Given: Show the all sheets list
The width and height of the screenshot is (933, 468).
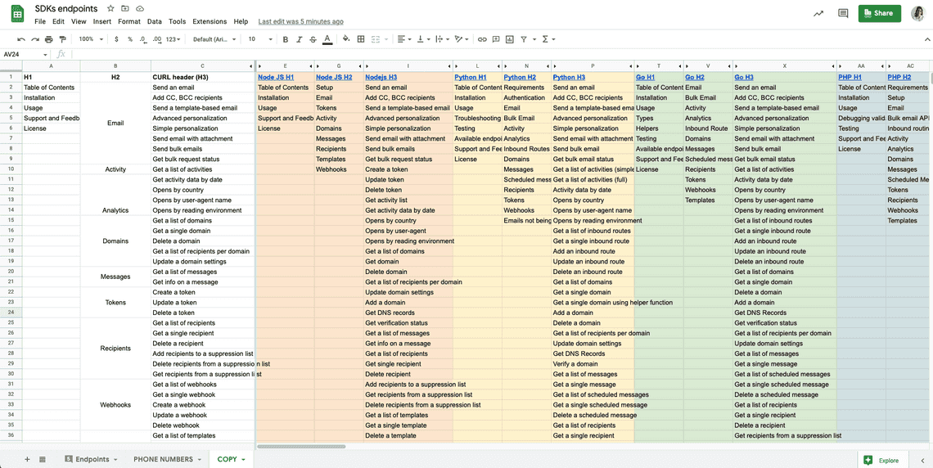Looking at the screenshot, I should point(43,459).
